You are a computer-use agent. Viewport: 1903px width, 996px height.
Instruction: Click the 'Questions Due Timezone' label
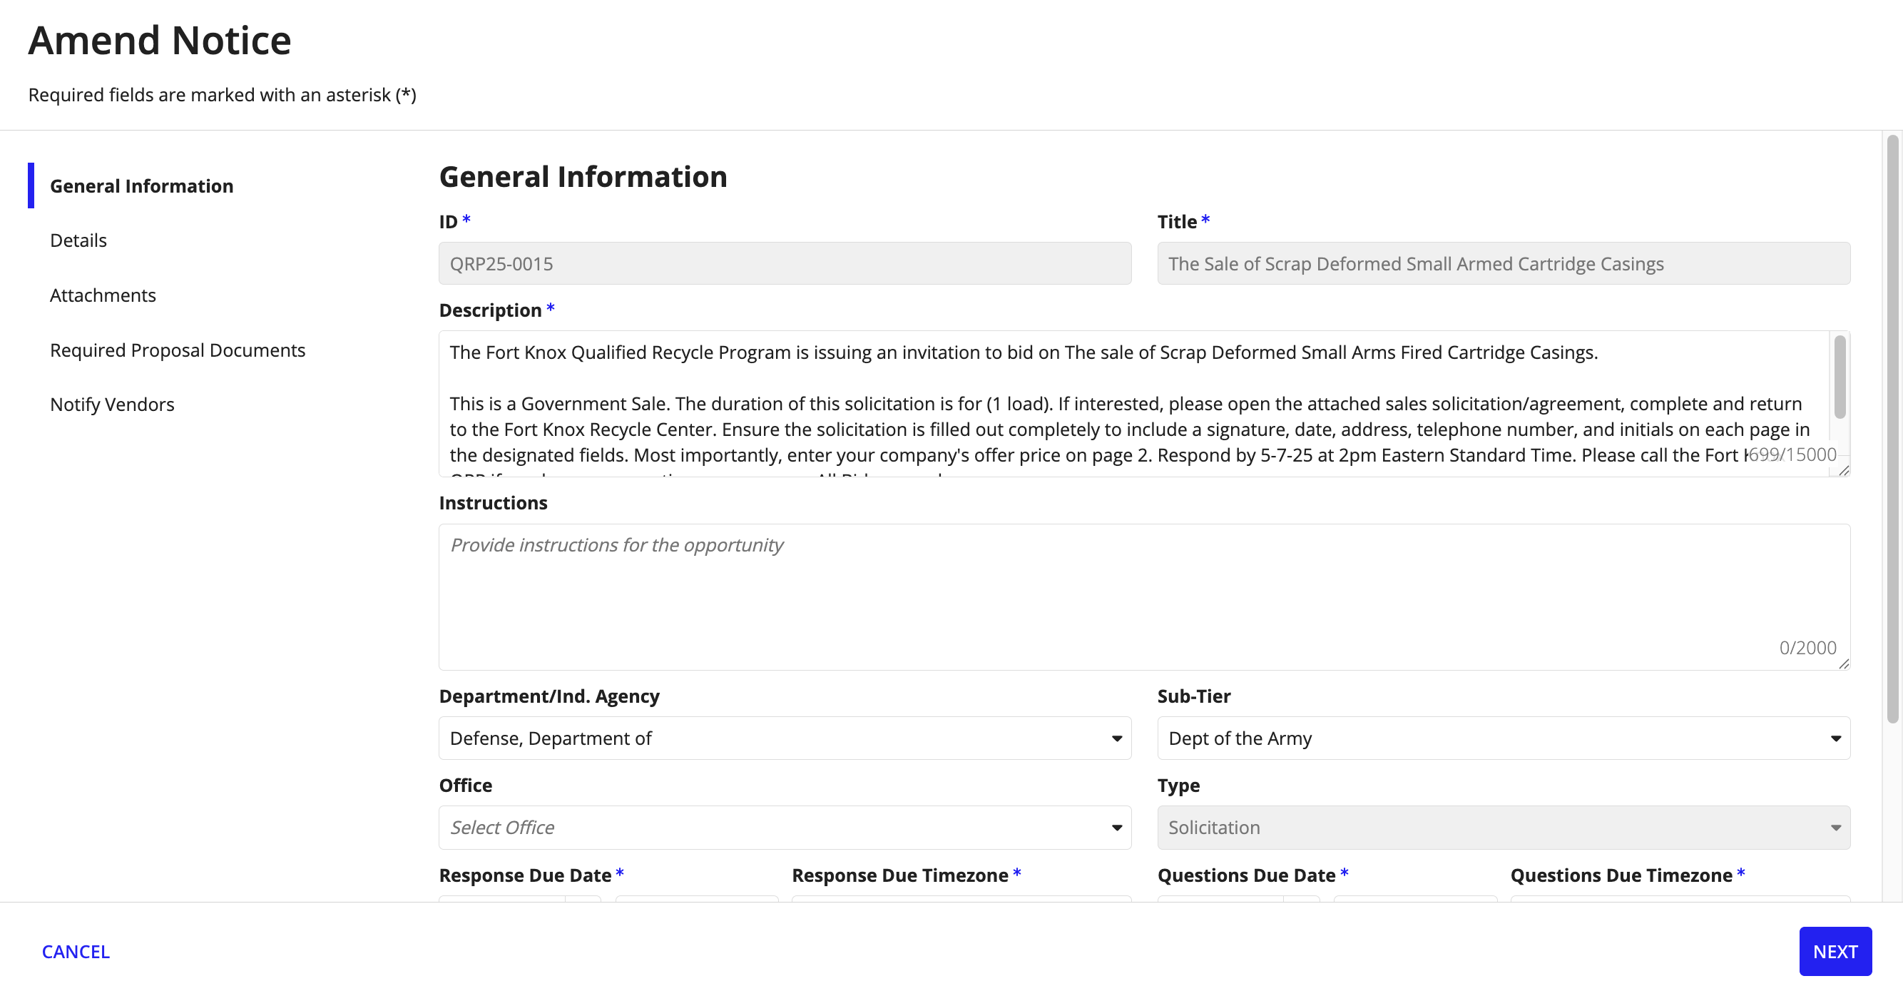pos(1621,875)
